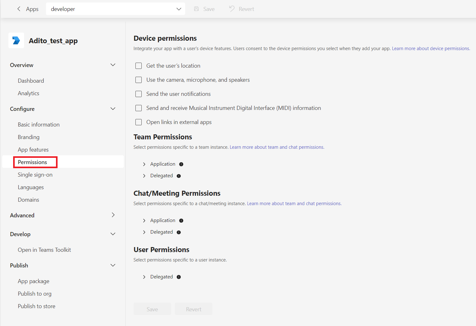The image size is (476, 326).
Task: Expand Application under Team Permissions
Action: pyautogui.click(x=144, y=164)
